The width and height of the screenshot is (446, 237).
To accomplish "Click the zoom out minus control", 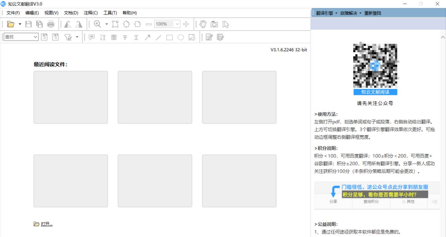I will click(148, 24).
